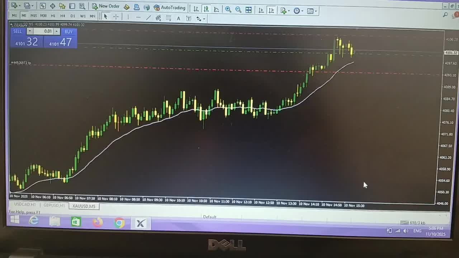Expand the Periods clock dropdown arrow
Image resolution: width=459 pixels, height=258 pixels.
click(x=302, y=11)
